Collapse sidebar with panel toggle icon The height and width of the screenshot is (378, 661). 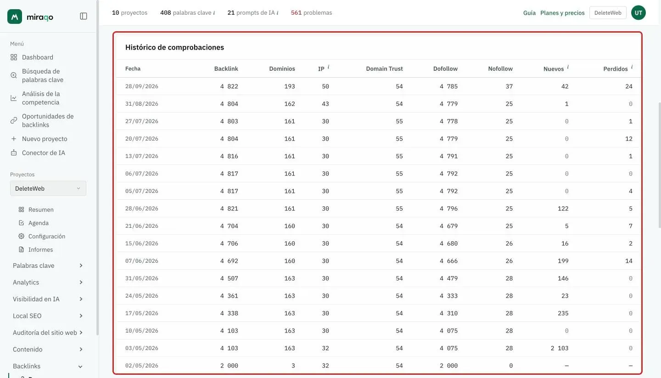(x=84, y=16)
